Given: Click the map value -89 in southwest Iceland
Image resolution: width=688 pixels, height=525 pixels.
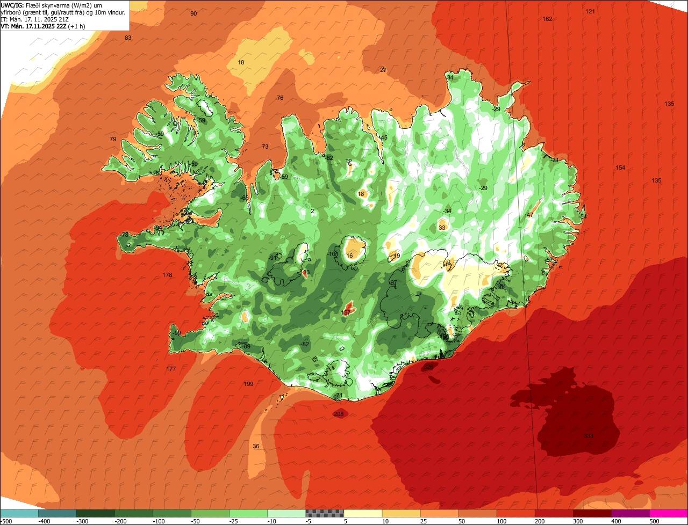Looking at the screenshot, I should pyautogui.click(x=246, y=346).
